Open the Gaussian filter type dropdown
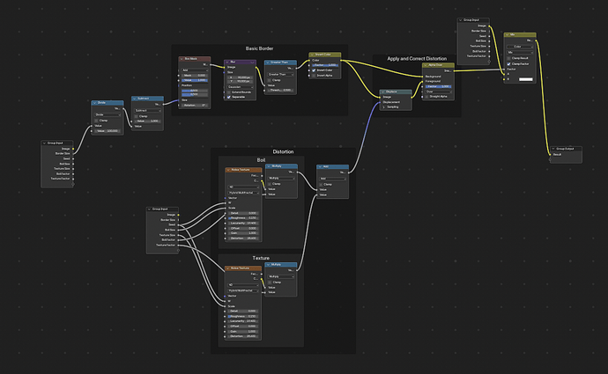This screenshot has width=608, height=374. pos(240,87)
